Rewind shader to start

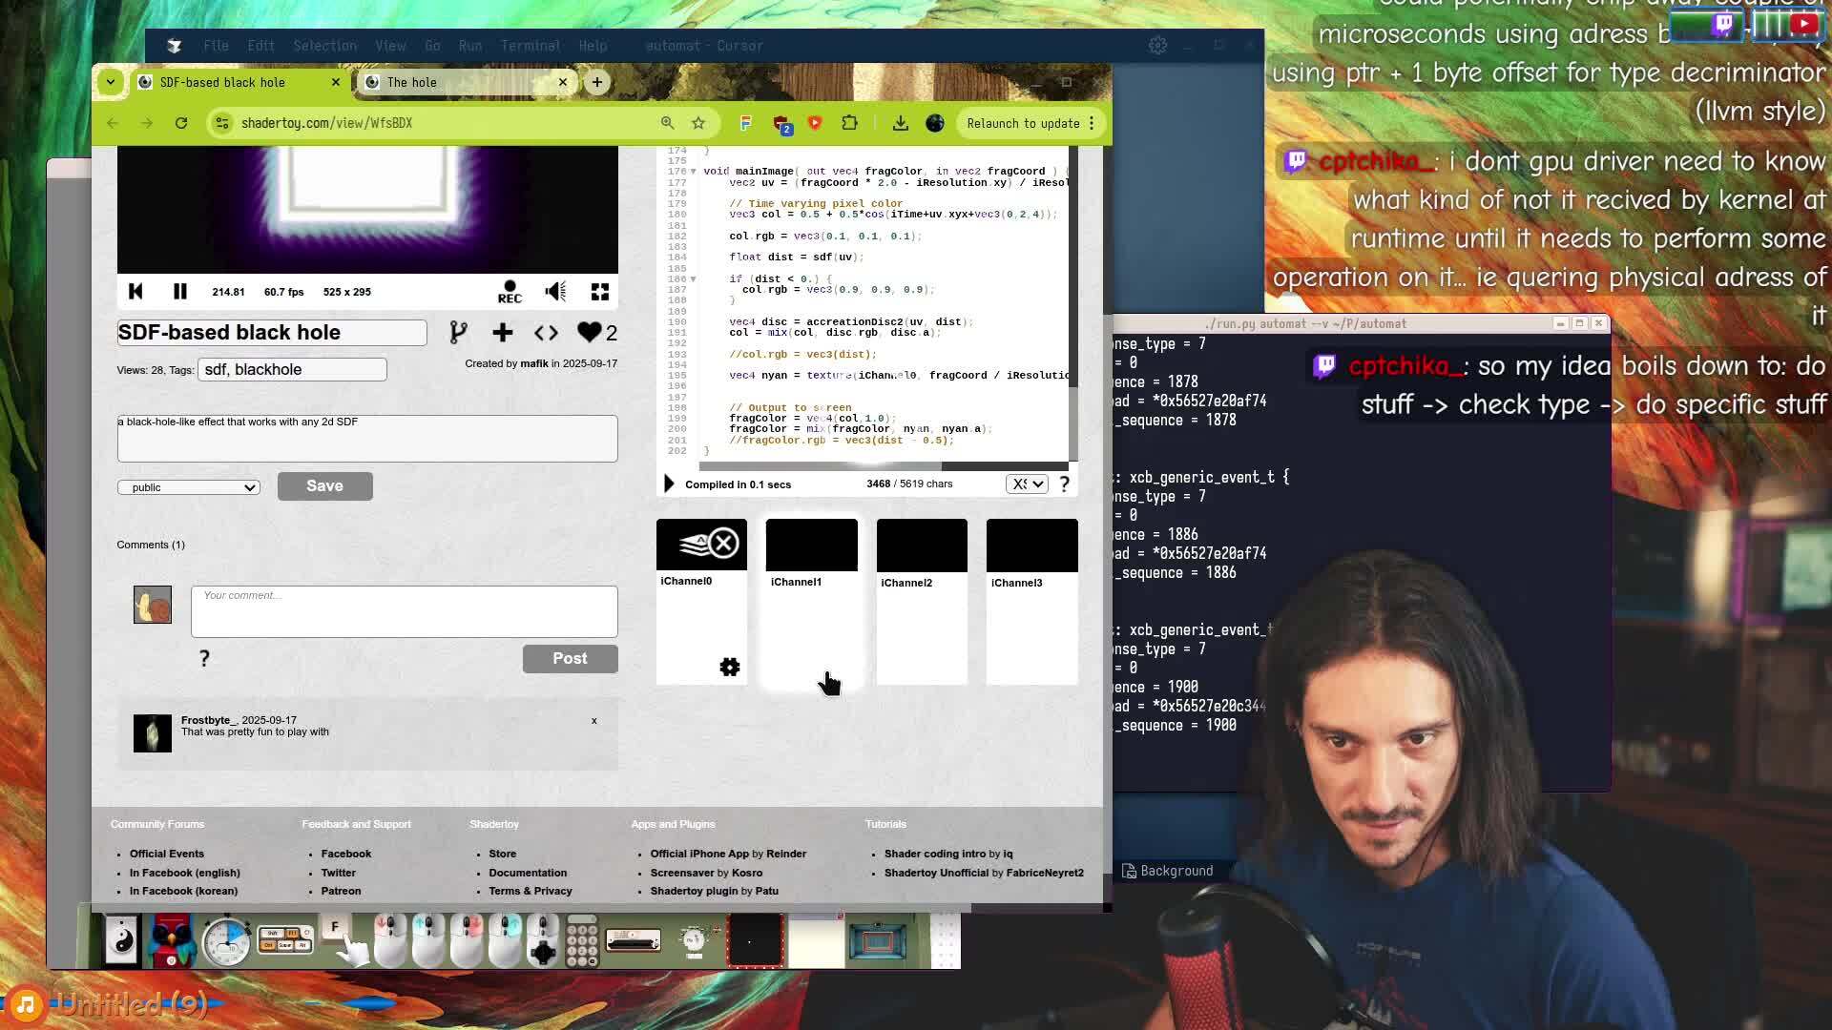135,292
